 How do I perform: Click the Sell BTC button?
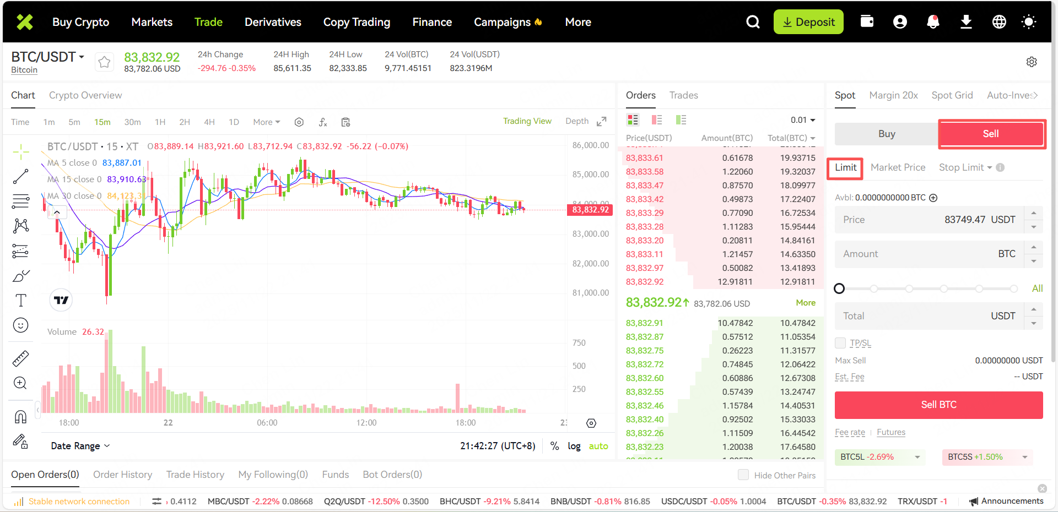click(x=938, y=405)
